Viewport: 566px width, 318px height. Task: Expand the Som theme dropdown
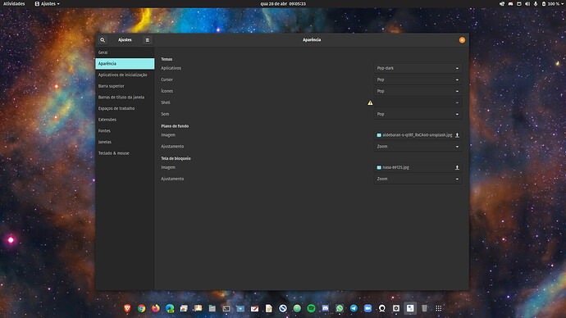[418, 114]
